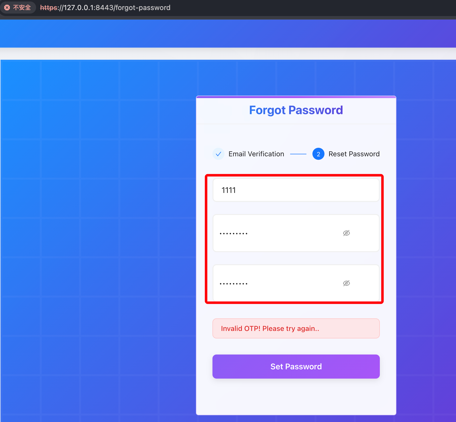456x422 pixels.
Task: Click the OTP field containing 1111
Action: [x=296, y=190]
